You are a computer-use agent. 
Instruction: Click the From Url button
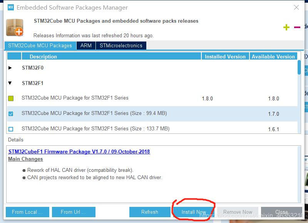pyautogui.click(x=74, y=212)
